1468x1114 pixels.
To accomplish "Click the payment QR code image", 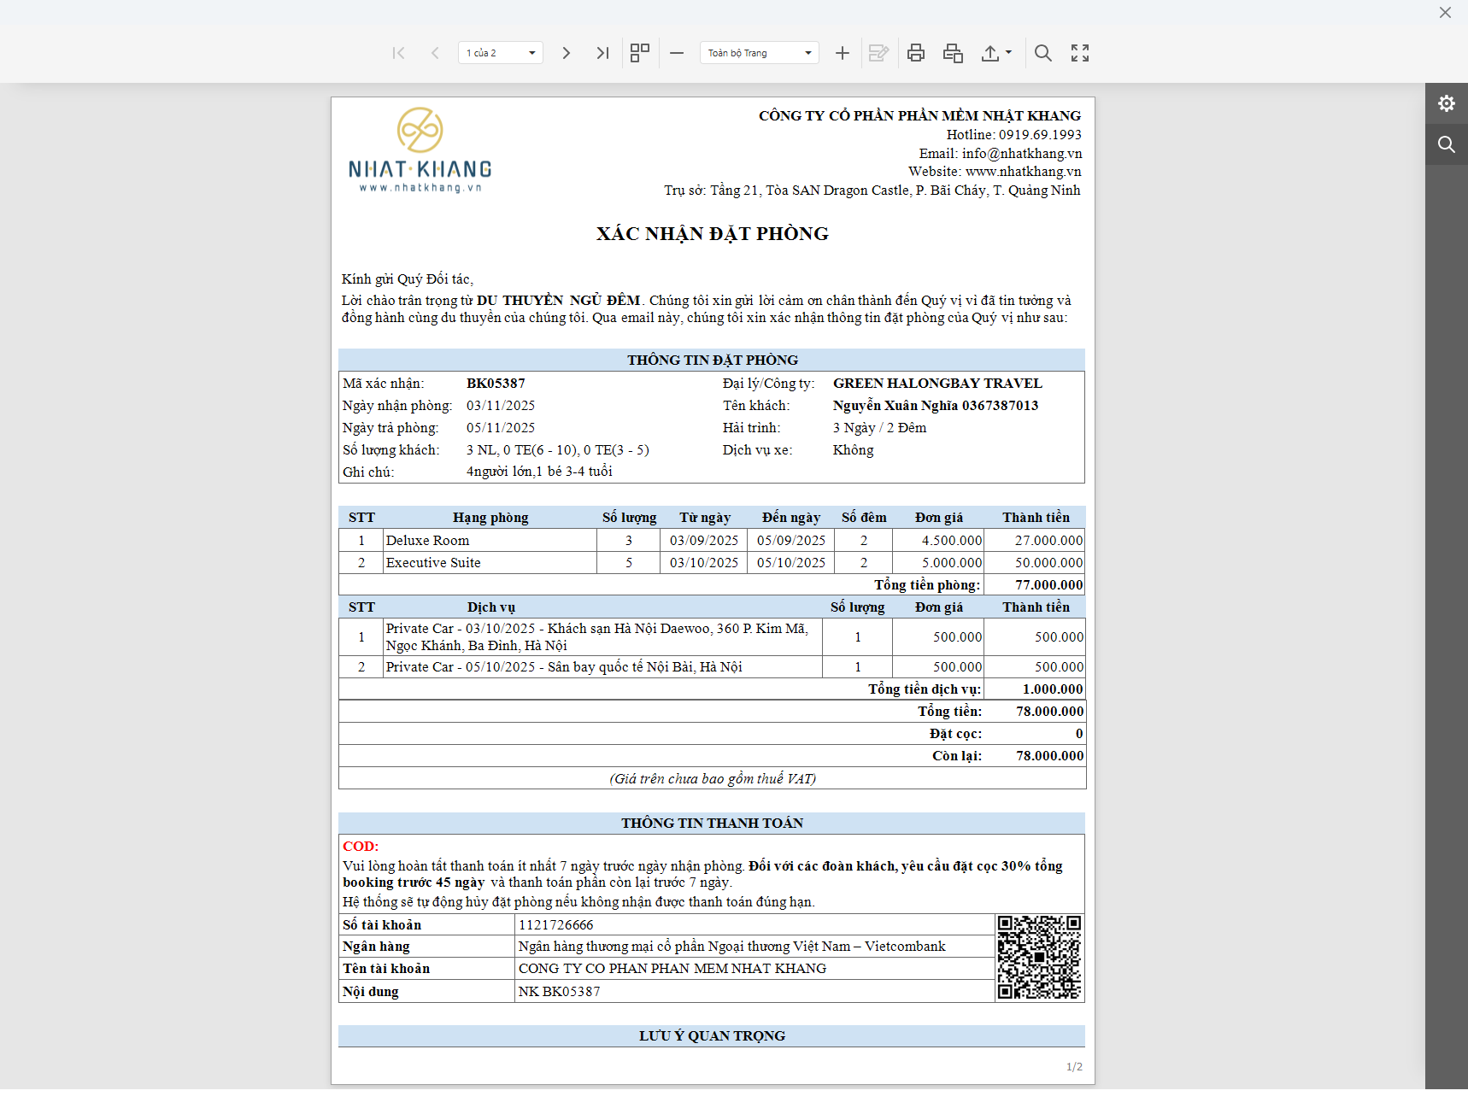I will [x=1039, y=958].
